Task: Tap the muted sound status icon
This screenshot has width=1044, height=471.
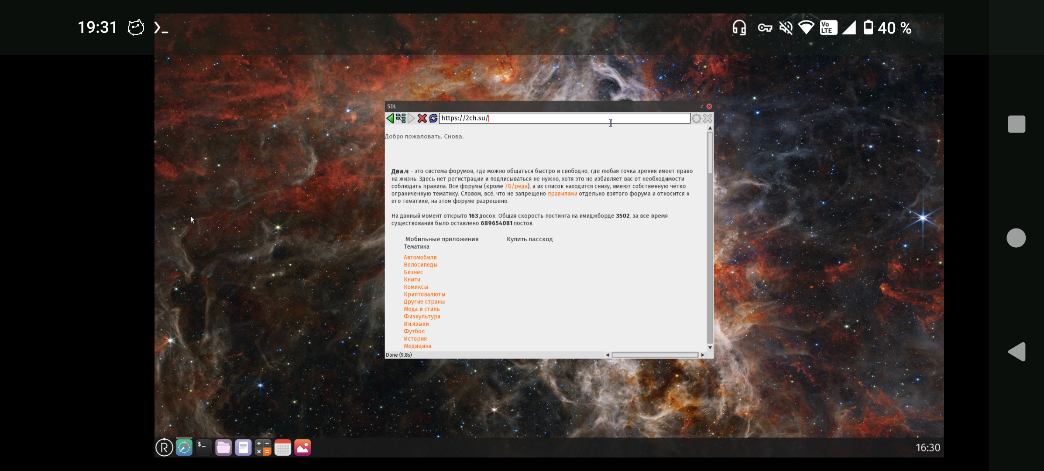Action: point(786,28)
